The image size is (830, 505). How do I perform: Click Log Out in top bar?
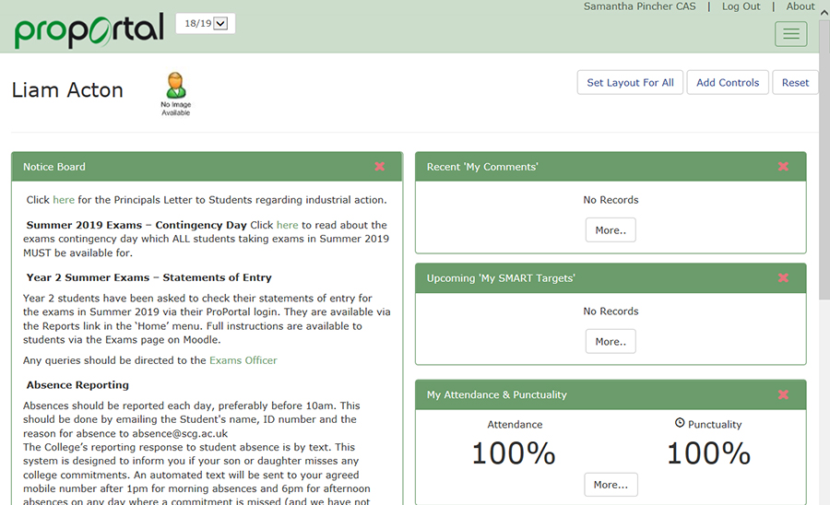click(x=741, y=6)
